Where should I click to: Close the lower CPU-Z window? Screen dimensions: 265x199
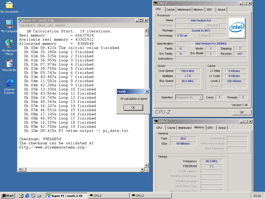click(251, 122)
